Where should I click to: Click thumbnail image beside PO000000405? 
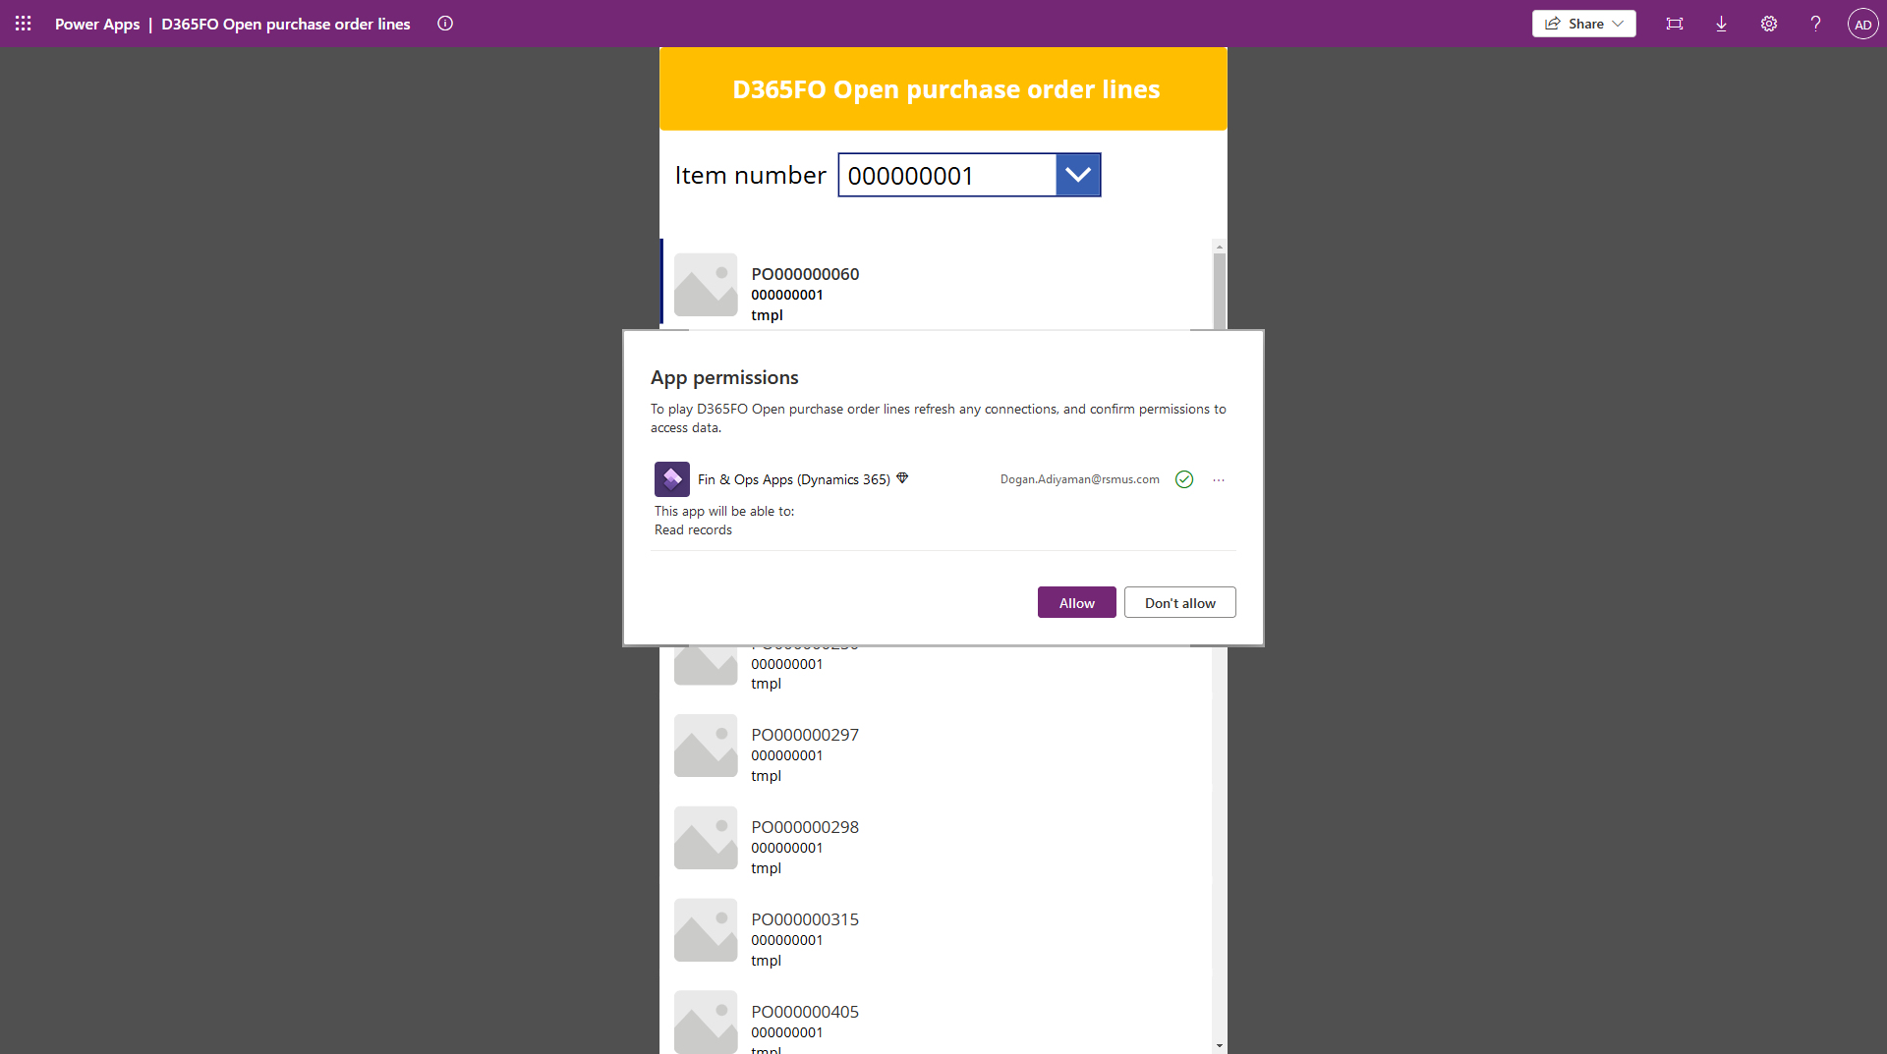point(706,1022)
